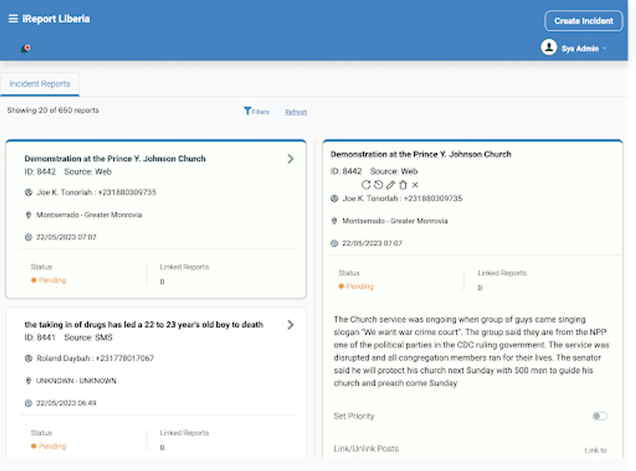Click the Filters funnel icon

coord(247,111)
